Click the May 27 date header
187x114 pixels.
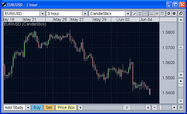[x=77, y=19]
